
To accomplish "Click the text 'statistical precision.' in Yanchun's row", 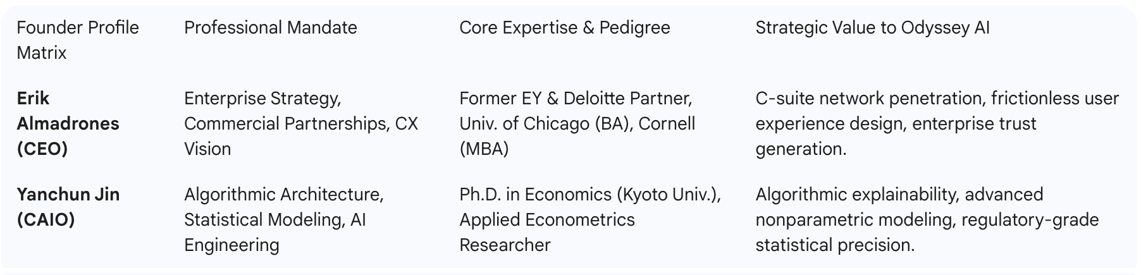I will pyautogui.click(x=835, y=245).
